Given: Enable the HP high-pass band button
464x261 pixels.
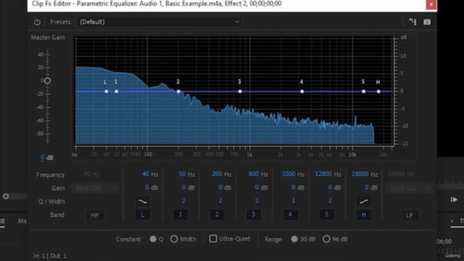Looking at the screenshot, I should [x=95, y=215].
